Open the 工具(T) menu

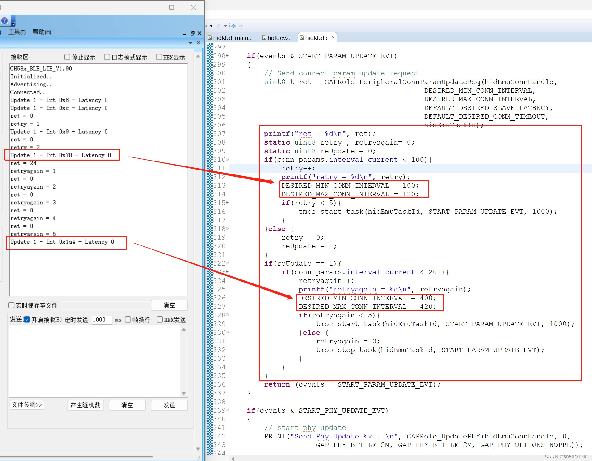17,32
